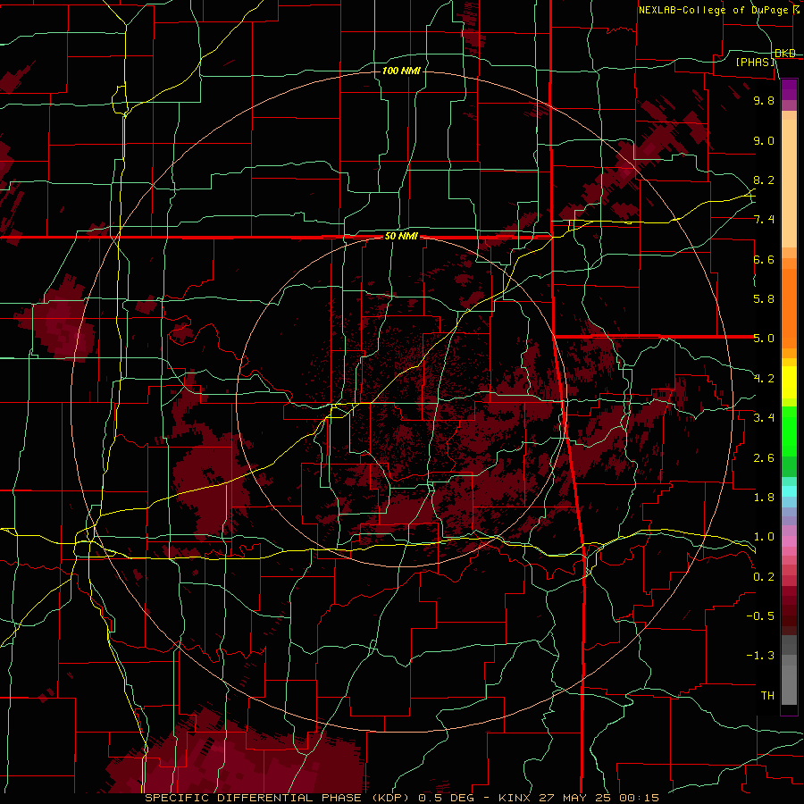Screen dimensions: 804x804
Task: Click the 5.8 value on the color scale
Action: pyautogui.click(x=764, y=299)
